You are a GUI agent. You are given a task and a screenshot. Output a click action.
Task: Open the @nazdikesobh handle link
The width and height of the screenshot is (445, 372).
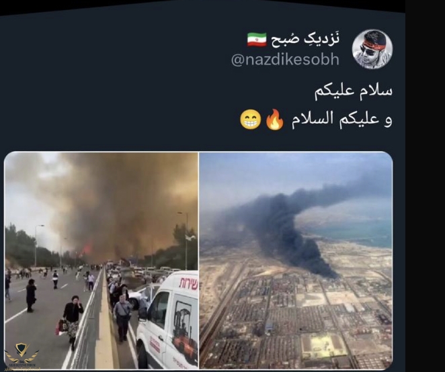click(x=285, y=60)
